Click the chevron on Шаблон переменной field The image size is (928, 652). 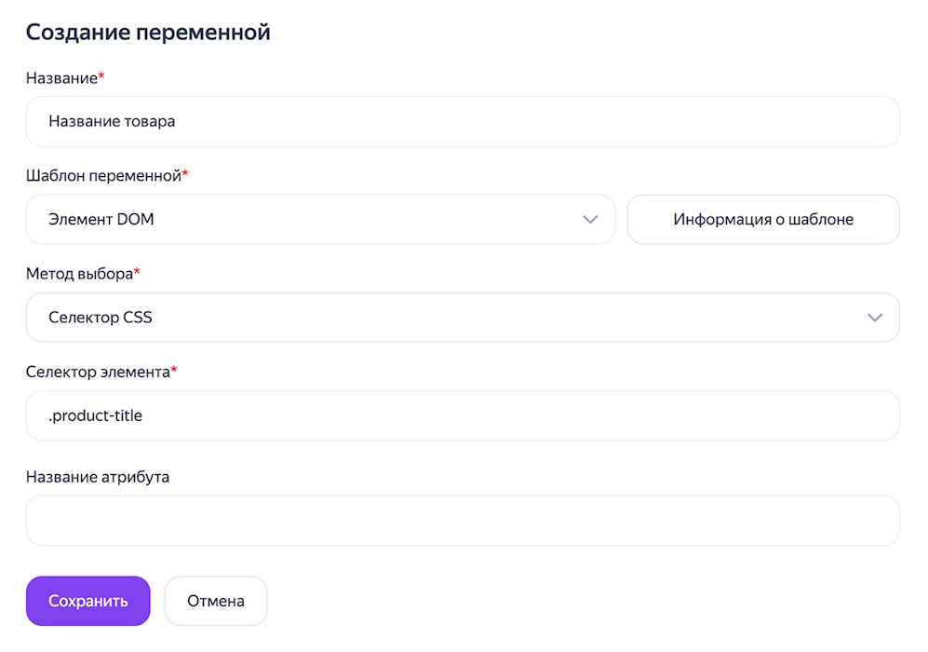click(x=590, y=219)
